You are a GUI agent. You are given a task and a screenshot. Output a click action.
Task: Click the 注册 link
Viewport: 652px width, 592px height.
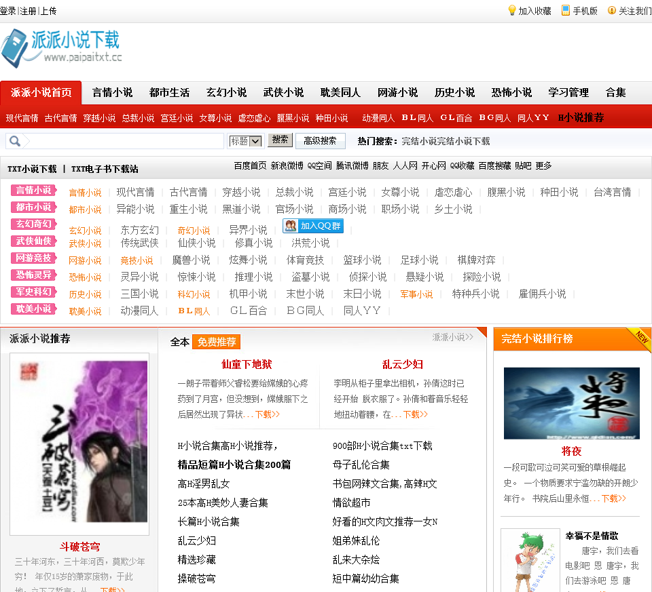(x=29, y=11)
